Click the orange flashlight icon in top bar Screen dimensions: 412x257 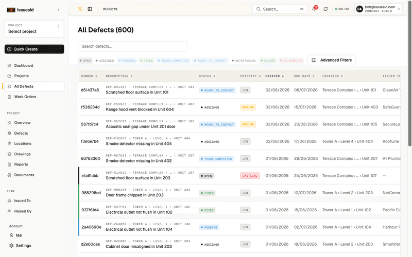pyautogui.click(x=80, y=9)
